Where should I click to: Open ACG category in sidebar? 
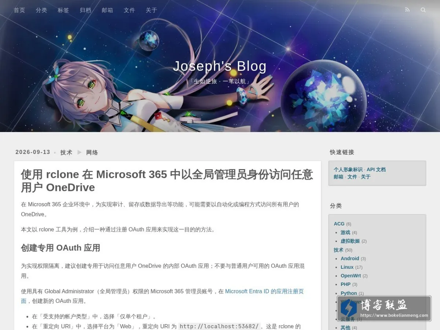339,224
